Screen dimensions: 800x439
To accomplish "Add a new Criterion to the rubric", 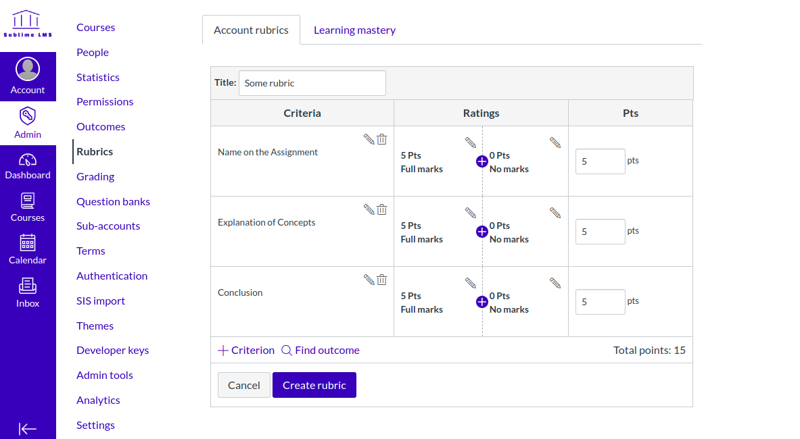I will [246, 351].
